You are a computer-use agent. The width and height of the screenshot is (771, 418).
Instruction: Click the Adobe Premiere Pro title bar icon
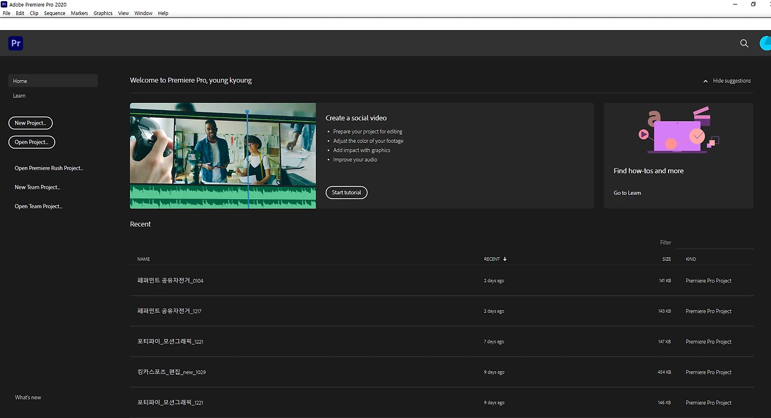(4, 4)
